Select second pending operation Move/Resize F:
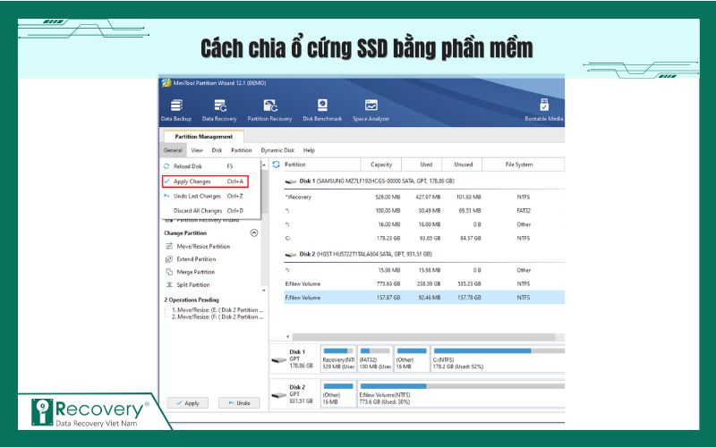Screen dimensions: 716x447 pos(217,317)
